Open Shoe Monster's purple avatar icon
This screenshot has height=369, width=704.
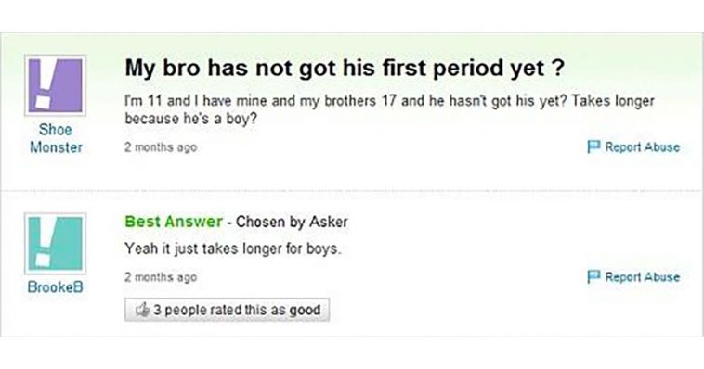click(x=55, y=85)
